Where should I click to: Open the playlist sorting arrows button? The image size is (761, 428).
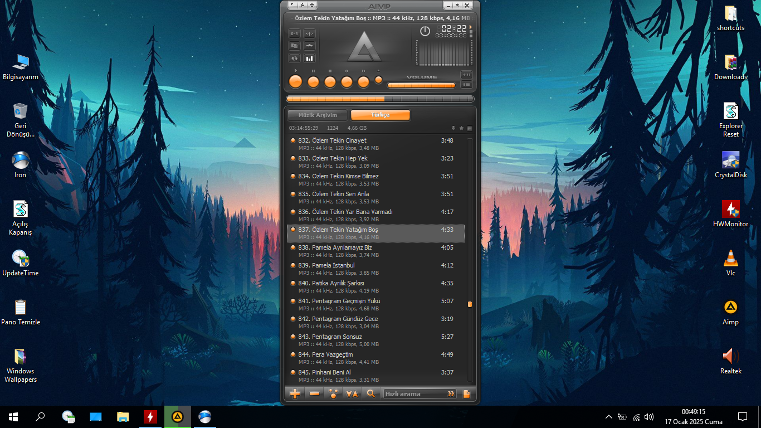pyautogui.click(x=352, y=394)
